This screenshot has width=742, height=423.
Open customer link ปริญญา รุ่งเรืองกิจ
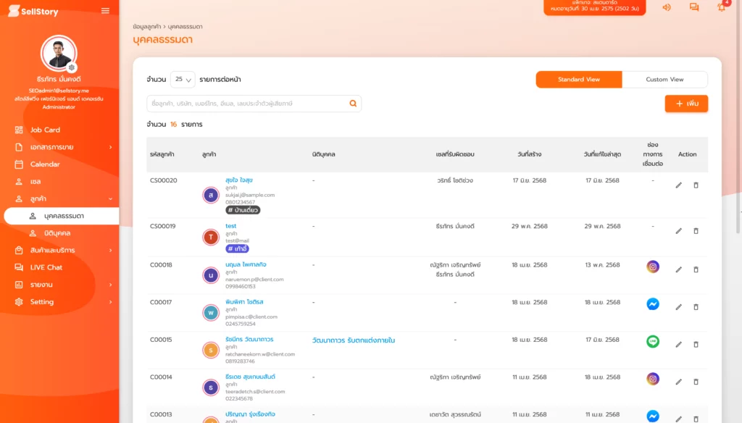tap(250, 414)
